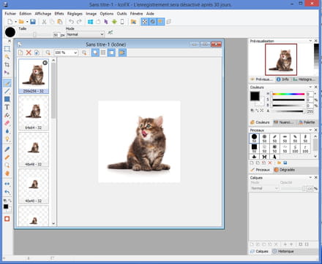Viewport: 322px width, 264px height.
Task: Select the pink eraser tool
Action: [x=7, y=123]
